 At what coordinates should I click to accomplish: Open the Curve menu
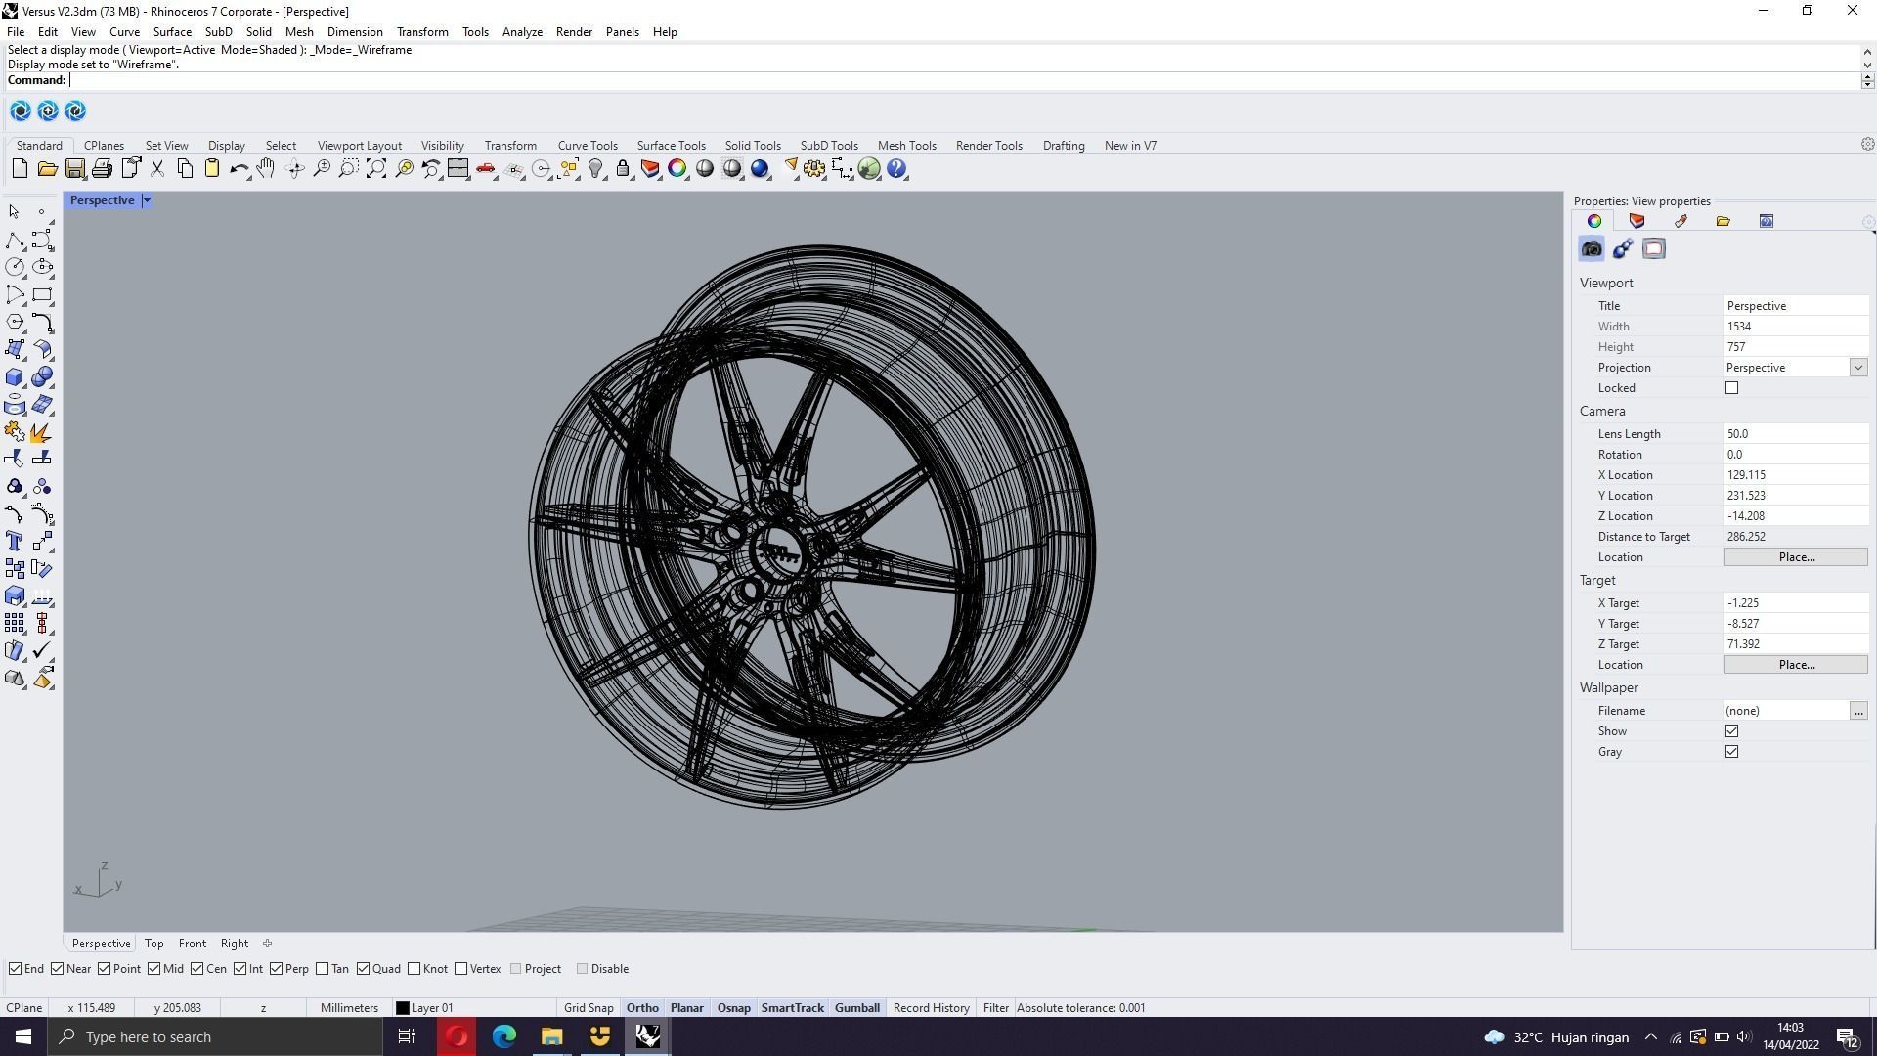click(x=124, y=32)
